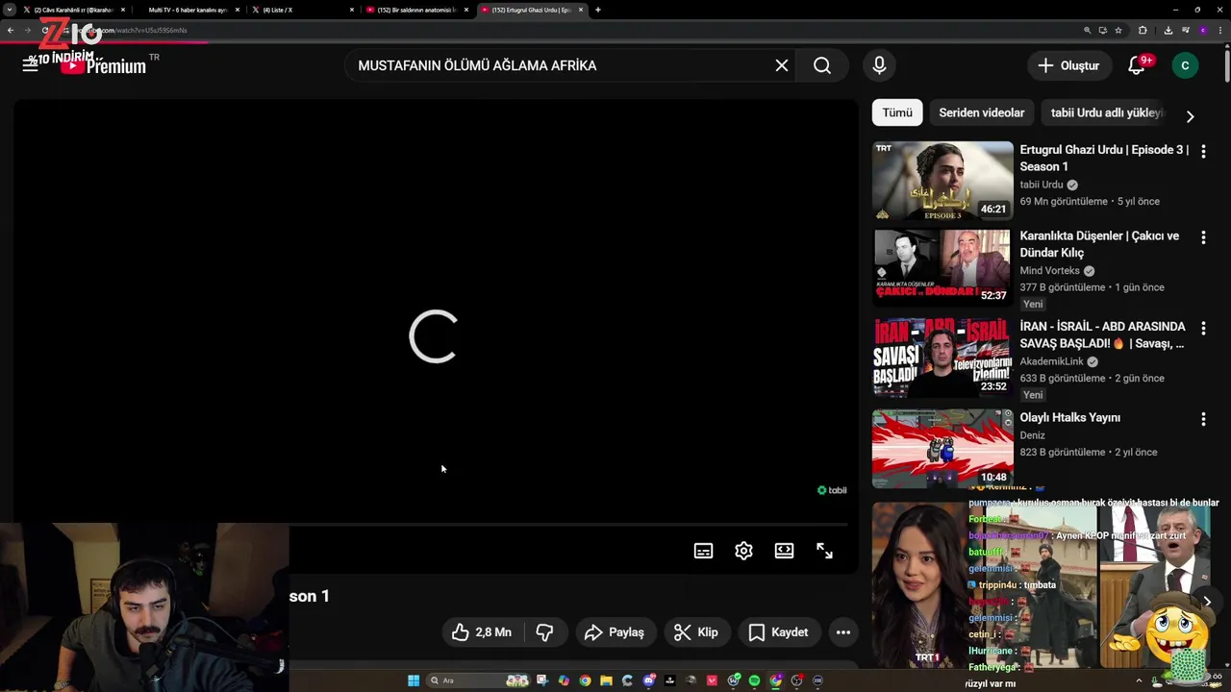Click Windows taskbar Ara search box
The width and height of the screenshot is (1231, 692).
click(x=478, y=680)
